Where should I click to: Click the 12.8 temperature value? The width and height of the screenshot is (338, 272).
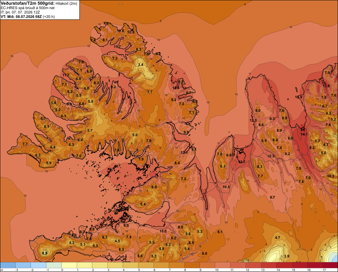tap(176, 88)
